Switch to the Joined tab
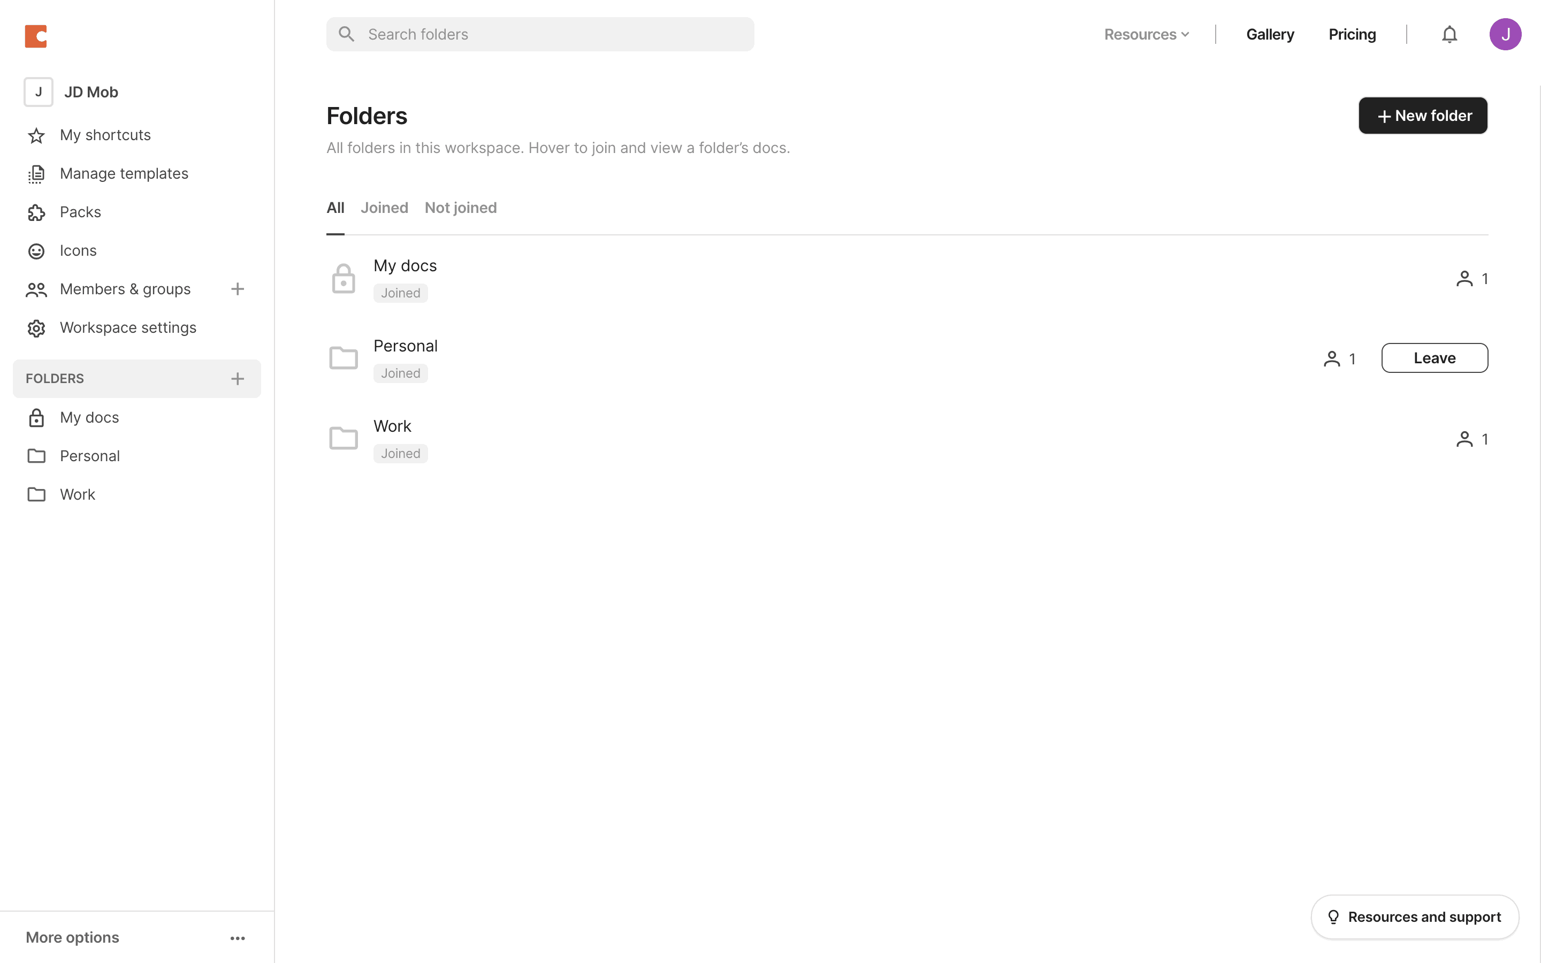Viewport: 1541px width, 963px height. [384, 208]
